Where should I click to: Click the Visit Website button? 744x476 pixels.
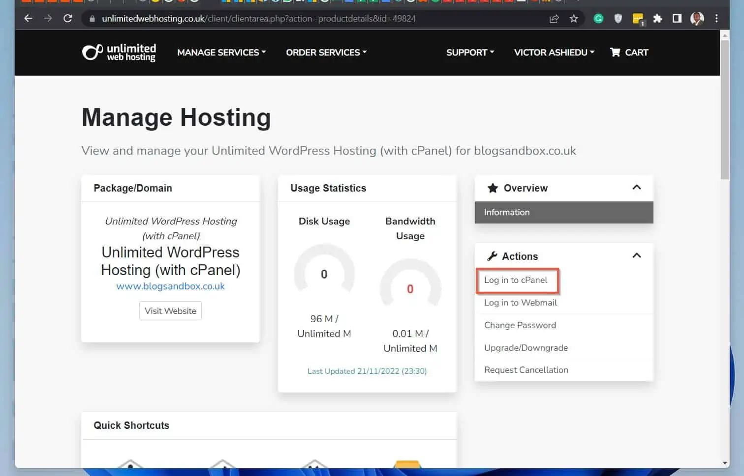pos(170,311)
